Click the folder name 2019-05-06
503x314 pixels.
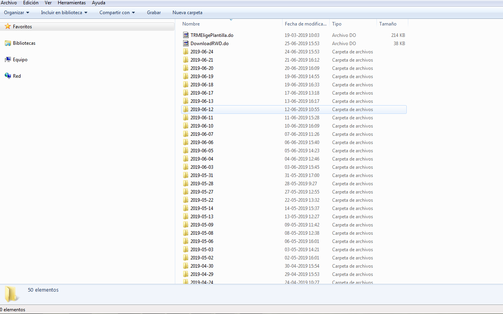[x=202, y=241]
